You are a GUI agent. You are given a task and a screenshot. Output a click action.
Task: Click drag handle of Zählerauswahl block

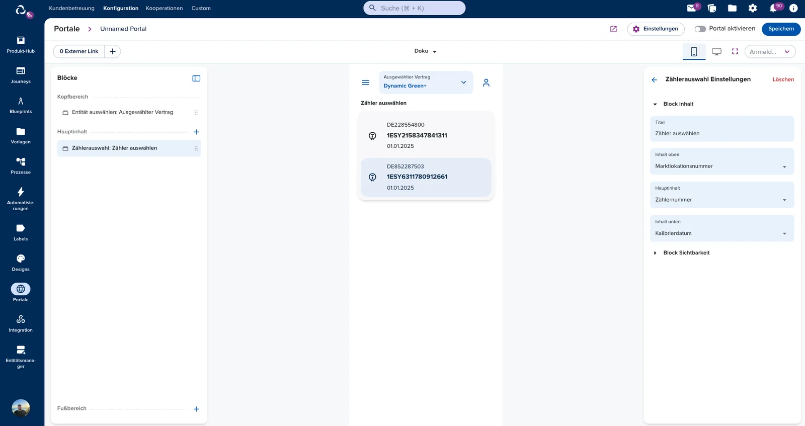pyautogui.click(x=196, y=148)
